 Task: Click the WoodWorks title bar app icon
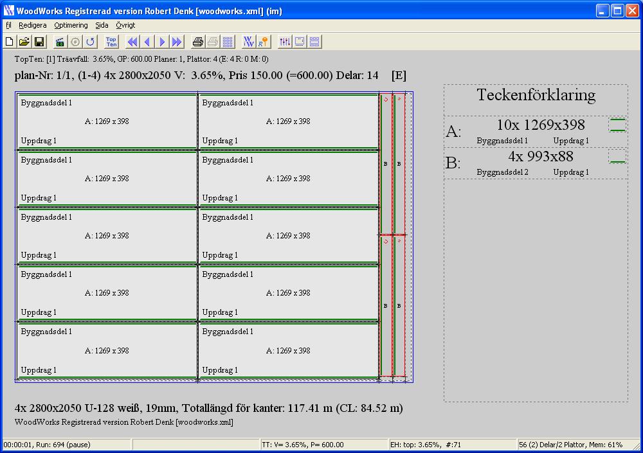[8, 10]
